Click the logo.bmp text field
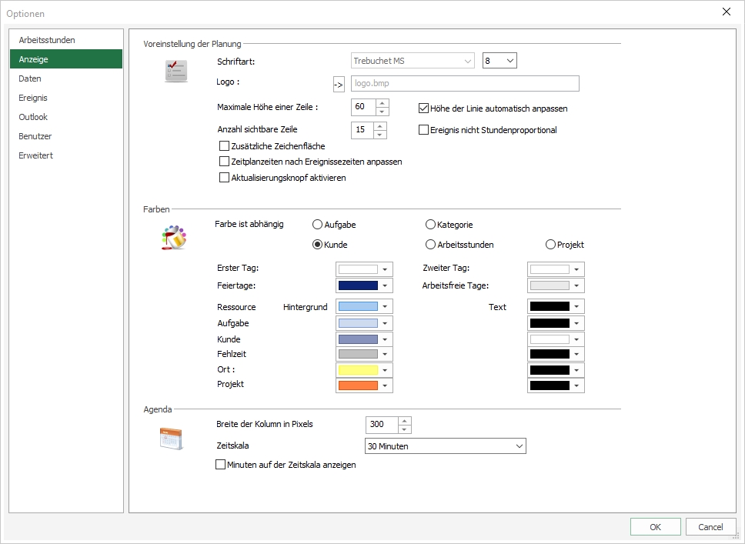The image size is (745, 544). point(464,84)
